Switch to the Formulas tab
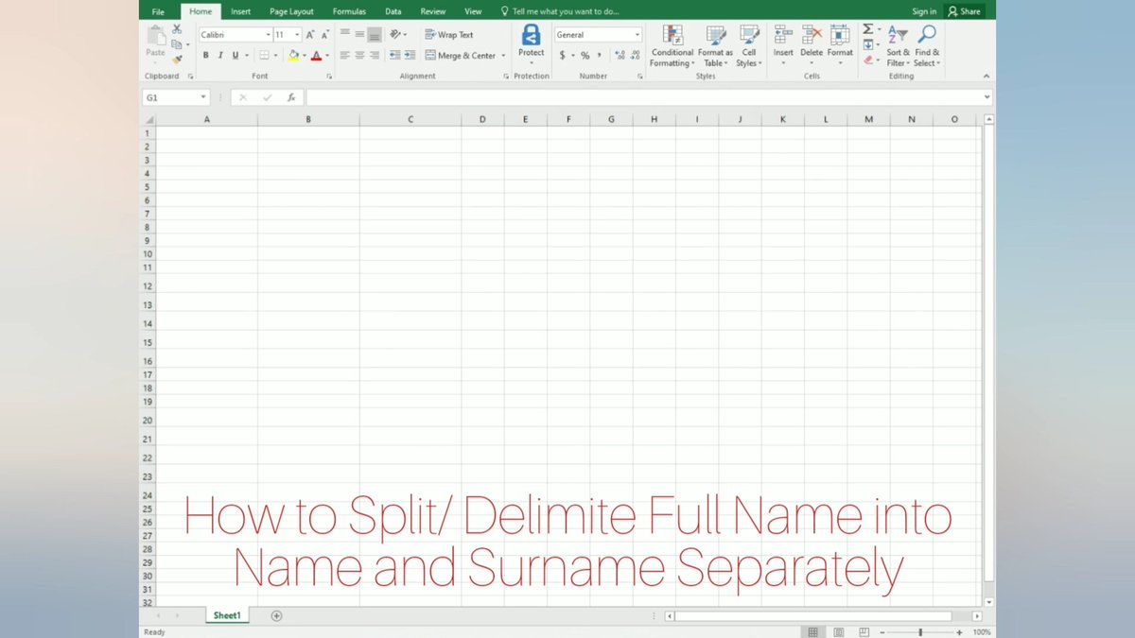This screenshot has width=1135, height=638. (349, 11)
